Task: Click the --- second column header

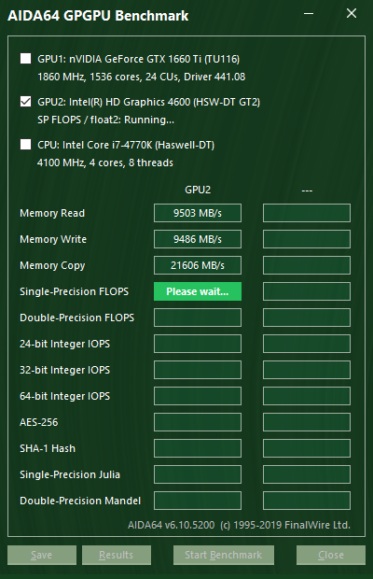Action: click(x=307, y=191)
